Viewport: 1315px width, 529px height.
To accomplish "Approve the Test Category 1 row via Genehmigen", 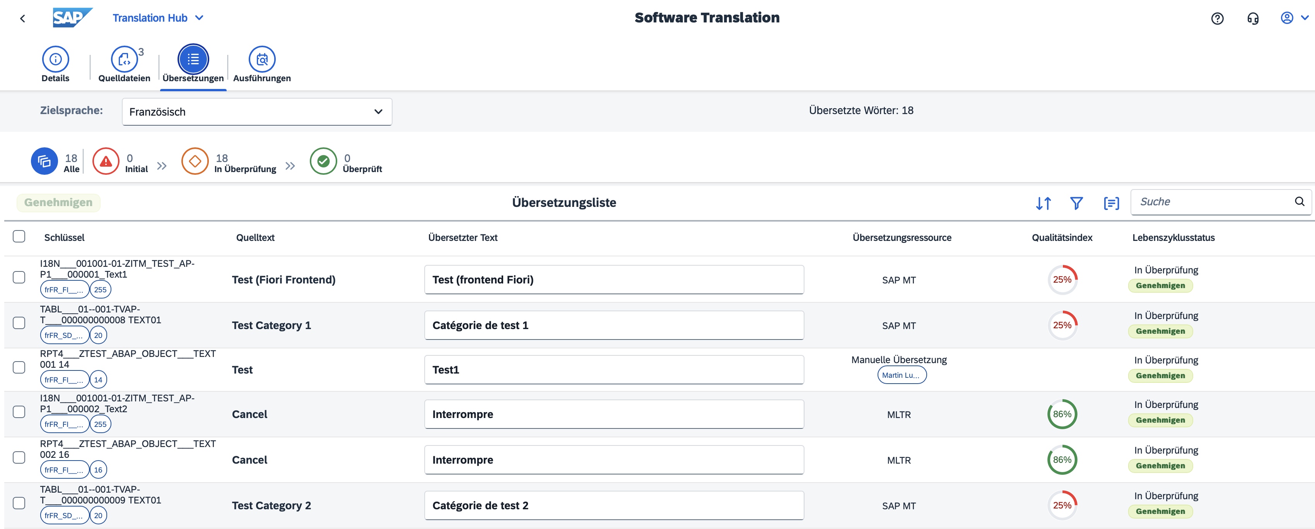I will pos(1160,331).
